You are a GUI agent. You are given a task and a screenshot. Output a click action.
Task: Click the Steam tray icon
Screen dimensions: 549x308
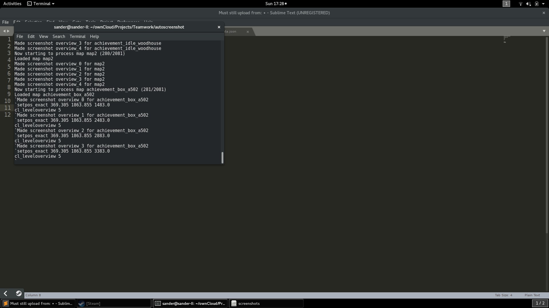[x=19, y=293]
